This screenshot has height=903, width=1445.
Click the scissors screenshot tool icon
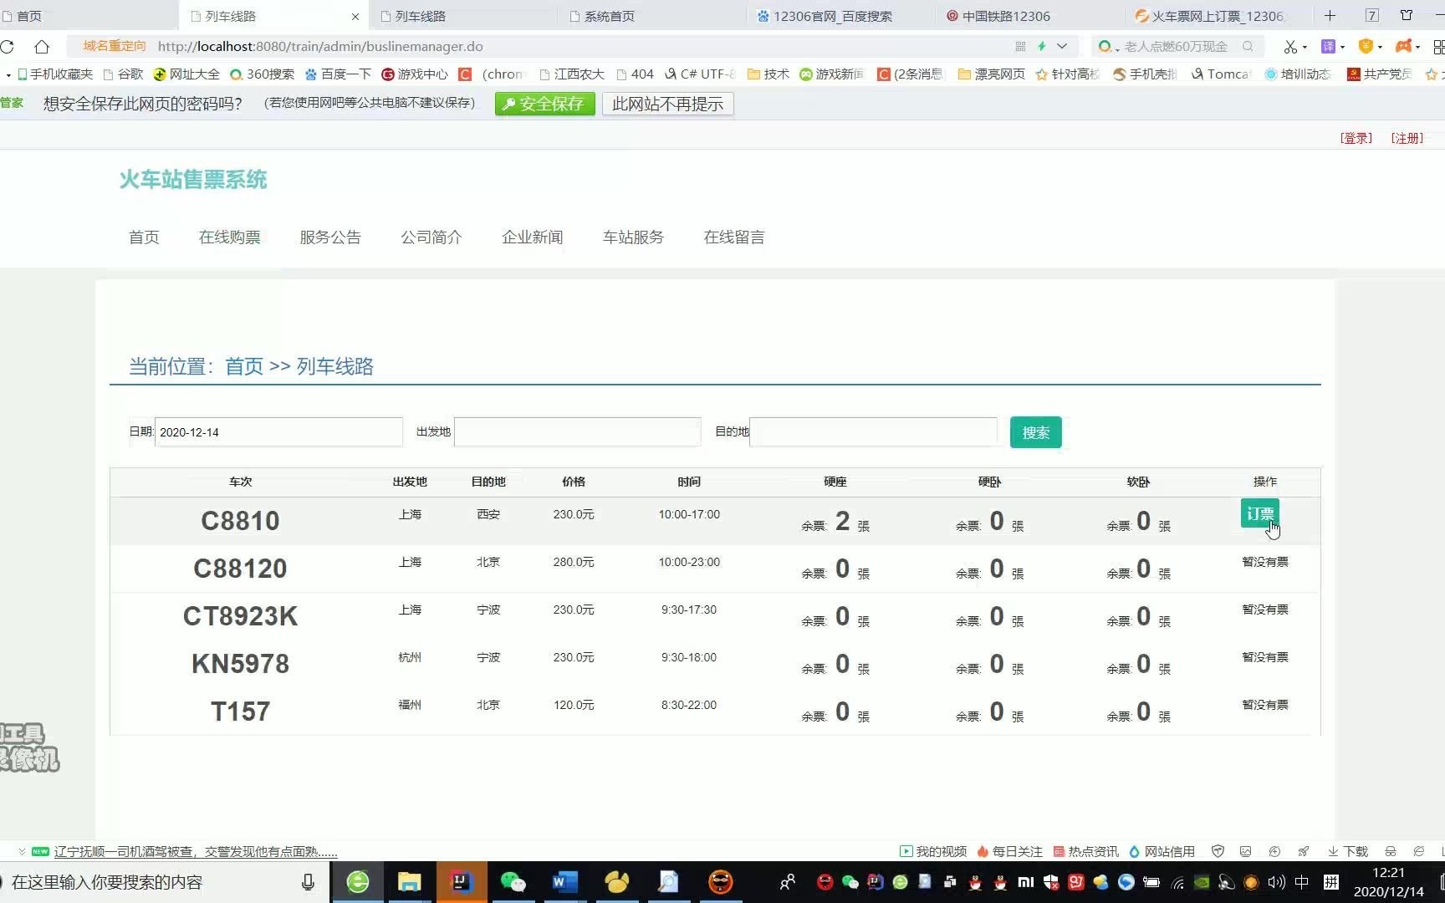(1290, 47)
